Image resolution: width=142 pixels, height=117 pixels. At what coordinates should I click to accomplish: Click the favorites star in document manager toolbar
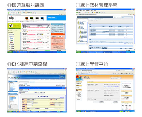coord(95,12)
